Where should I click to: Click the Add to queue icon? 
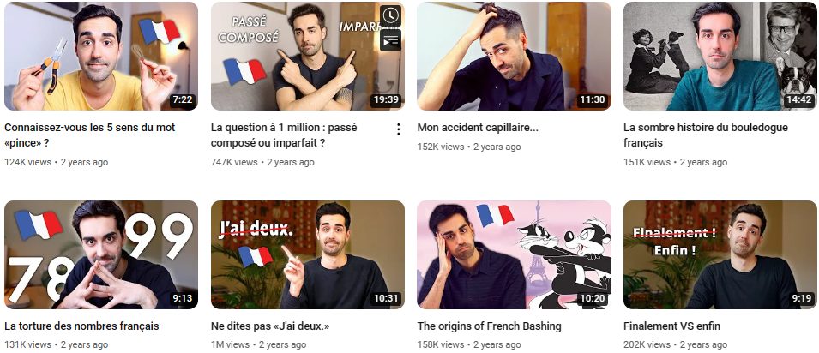click(x=390, y=40)
